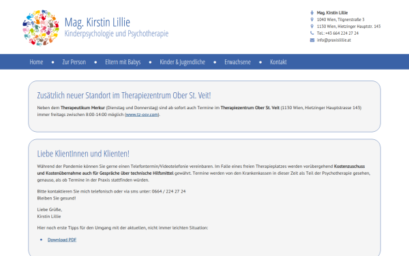Click the bold text Therapiezentrum Ober St. Veit
The height and width of the screenshot is (256, 409).
pyautogui.click(x=250, y=108)
